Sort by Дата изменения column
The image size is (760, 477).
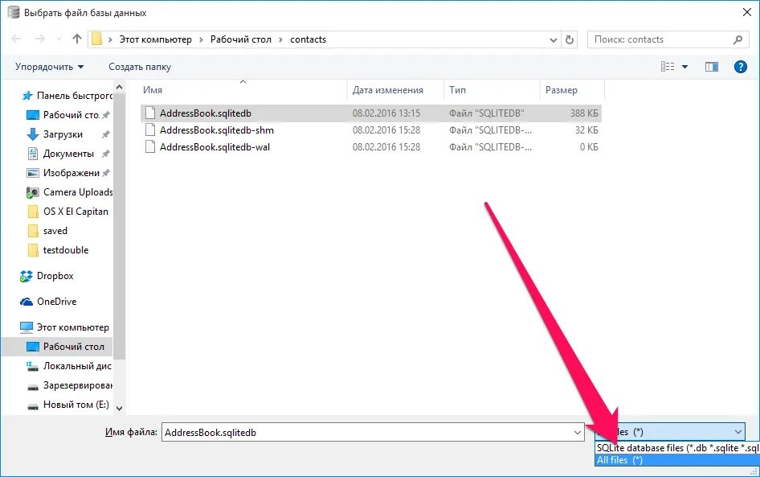tap(395, 90)
